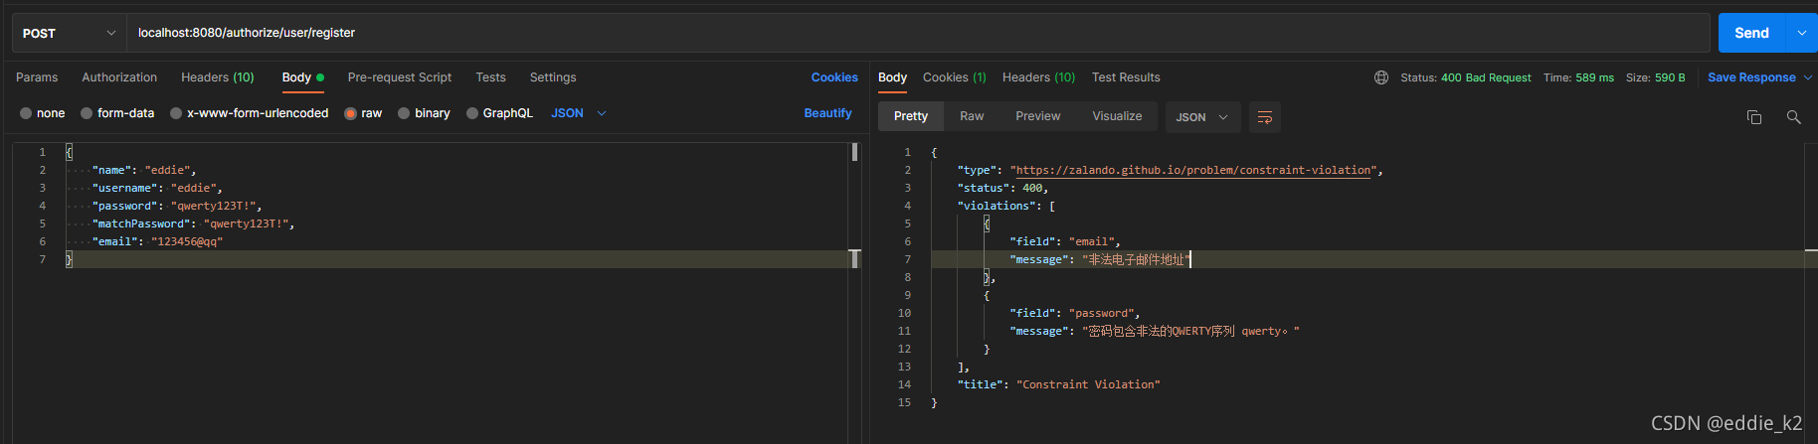This screenshot has height=444, width=1818.
Task: Select the request Body tab
Action: [x=302, y=77]
